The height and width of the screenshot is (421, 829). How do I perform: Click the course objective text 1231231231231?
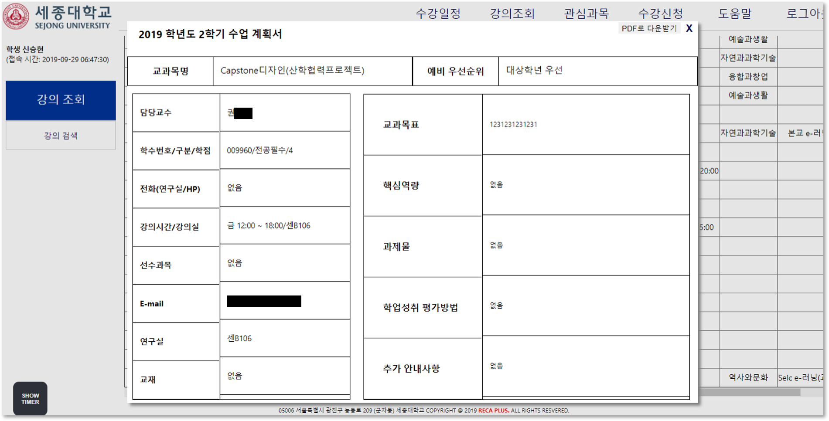point(513,125)
